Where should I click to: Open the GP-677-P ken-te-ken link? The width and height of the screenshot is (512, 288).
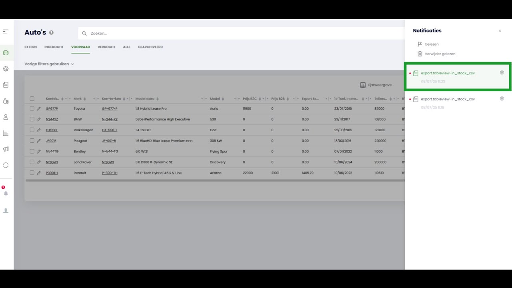click(x=110, y=108)
